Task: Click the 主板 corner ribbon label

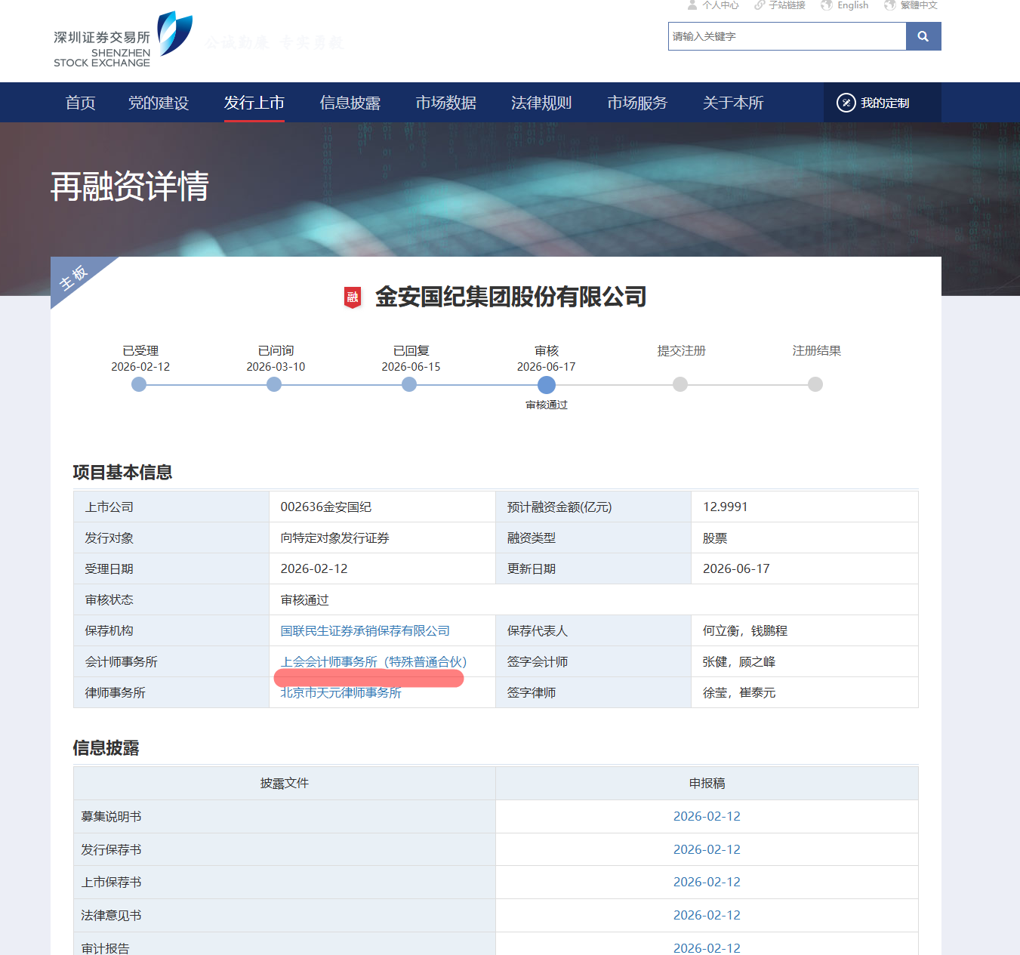Action: coord(74,278)
